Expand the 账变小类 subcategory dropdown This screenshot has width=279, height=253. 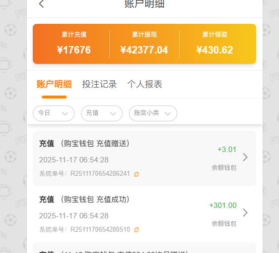pos(153,113)
